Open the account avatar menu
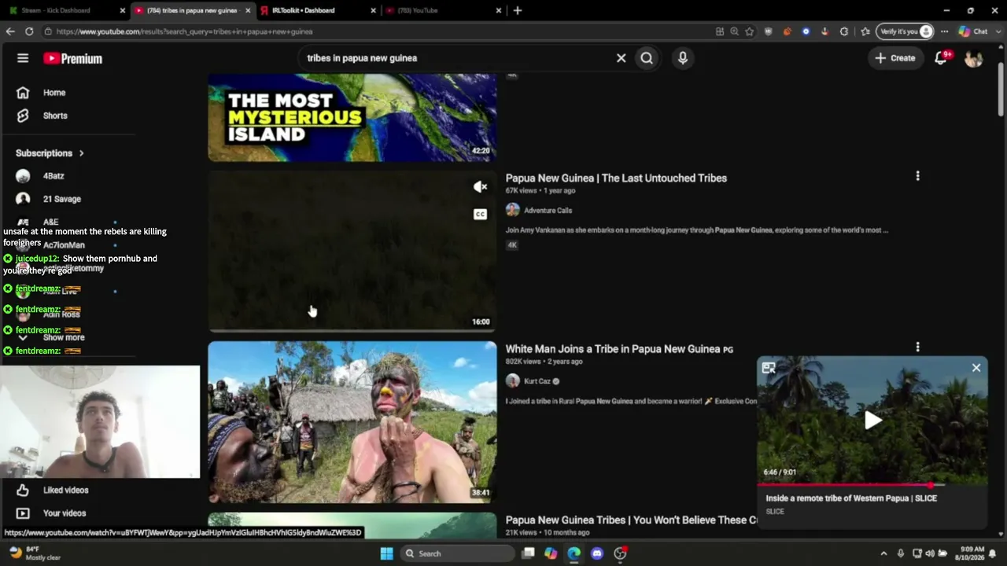 [x=973, y=58]
